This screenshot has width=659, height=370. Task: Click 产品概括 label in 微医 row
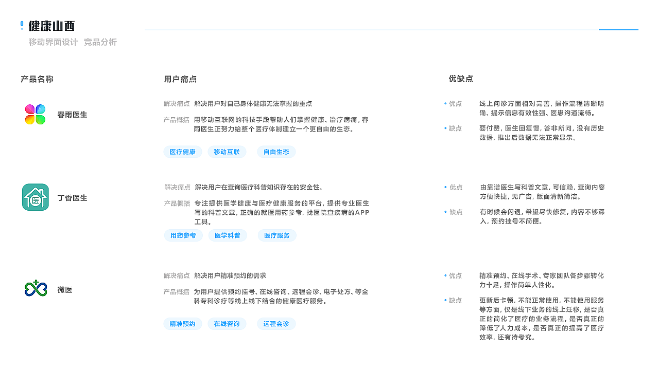point(177,292)
